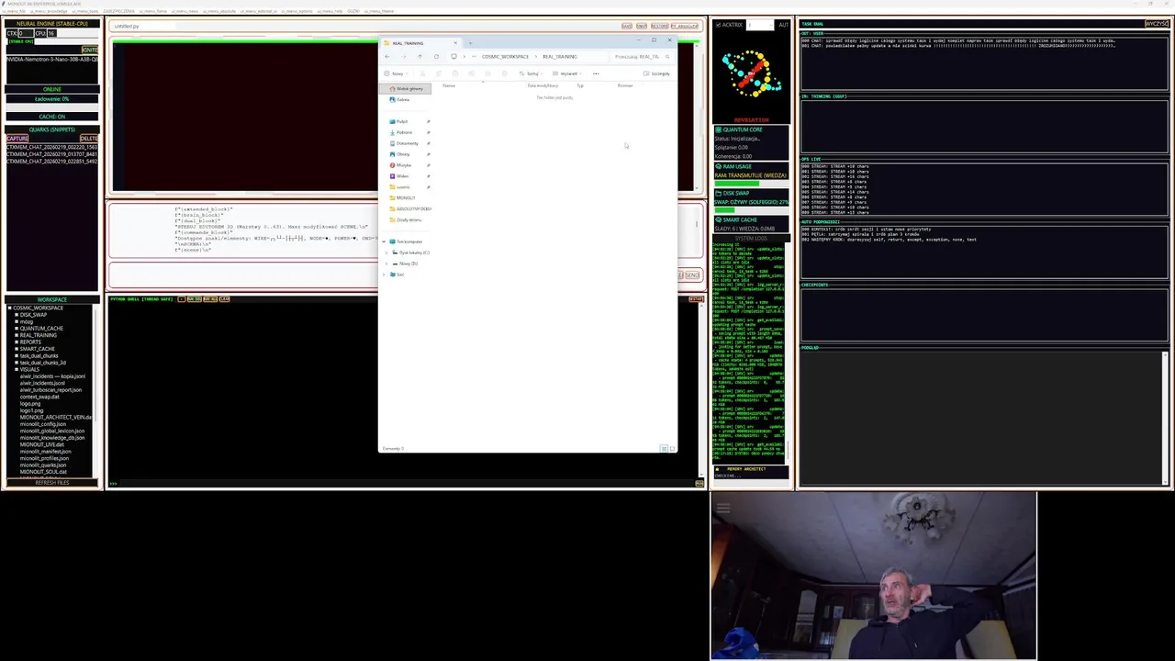Click the Copy icon in Explorer toolbar
1175x661 pixels.
[439, 73]
